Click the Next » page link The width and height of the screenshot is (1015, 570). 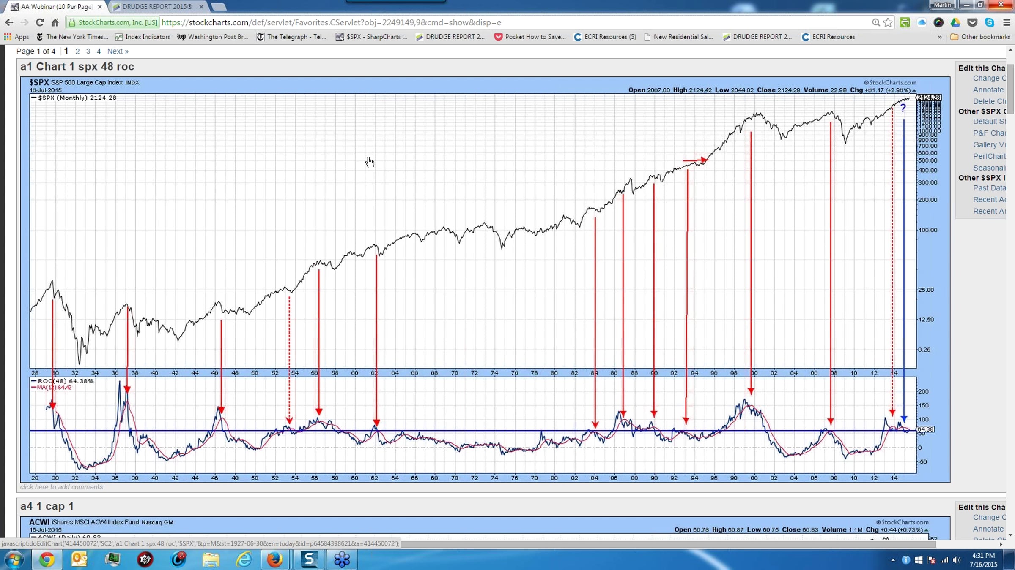(118, 51)
